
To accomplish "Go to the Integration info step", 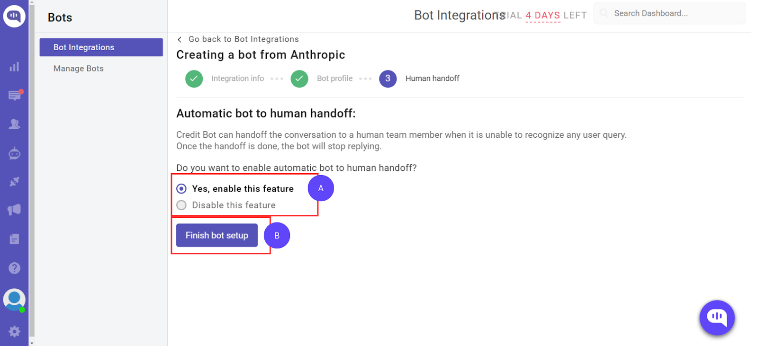I will [237, 79].
